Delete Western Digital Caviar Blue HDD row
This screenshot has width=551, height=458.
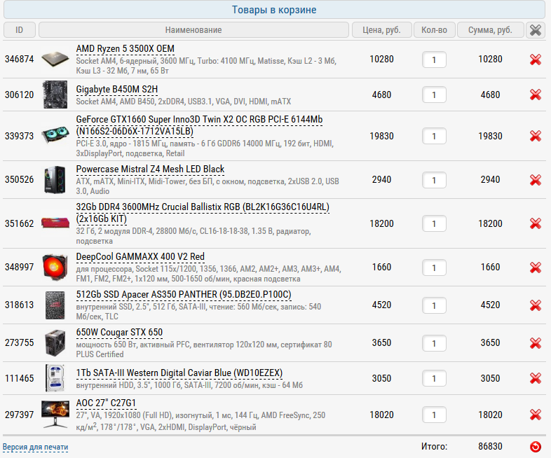coord(535,378)
